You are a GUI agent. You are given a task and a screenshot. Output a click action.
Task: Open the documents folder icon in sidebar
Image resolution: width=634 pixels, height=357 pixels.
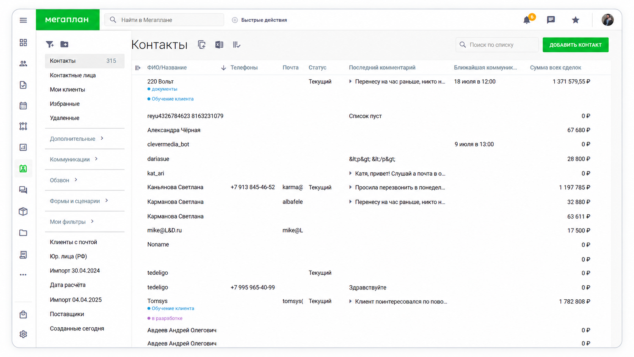click(x=23, y=233)
